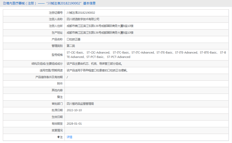Image resolution: width=232 pixels, height=143 pixels.
Task: Click the bulb icon beside 注 label
Action: (x=58, y=137)
